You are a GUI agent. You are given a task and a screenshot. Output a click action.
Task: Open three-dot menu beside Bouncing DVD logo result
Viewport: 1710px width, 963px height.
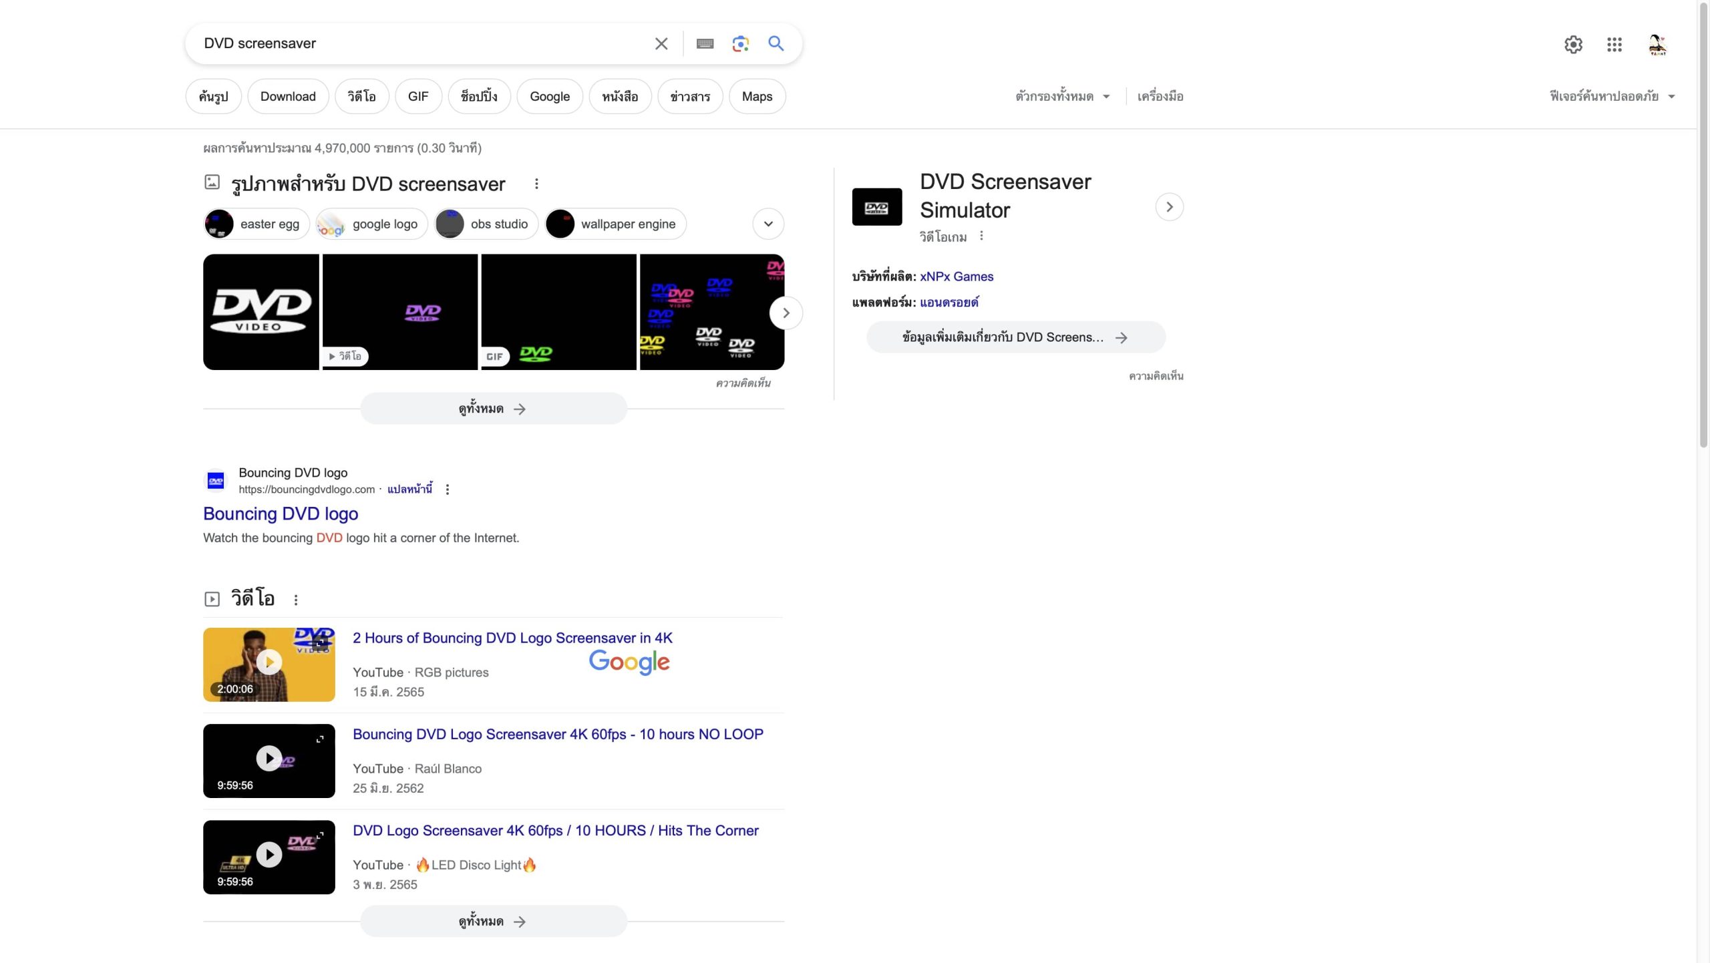448,490
